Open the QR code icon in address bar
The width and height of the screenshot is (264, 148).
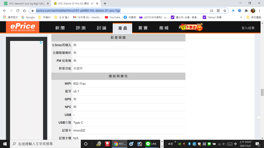pyautogui.click(x=218, y=11)
